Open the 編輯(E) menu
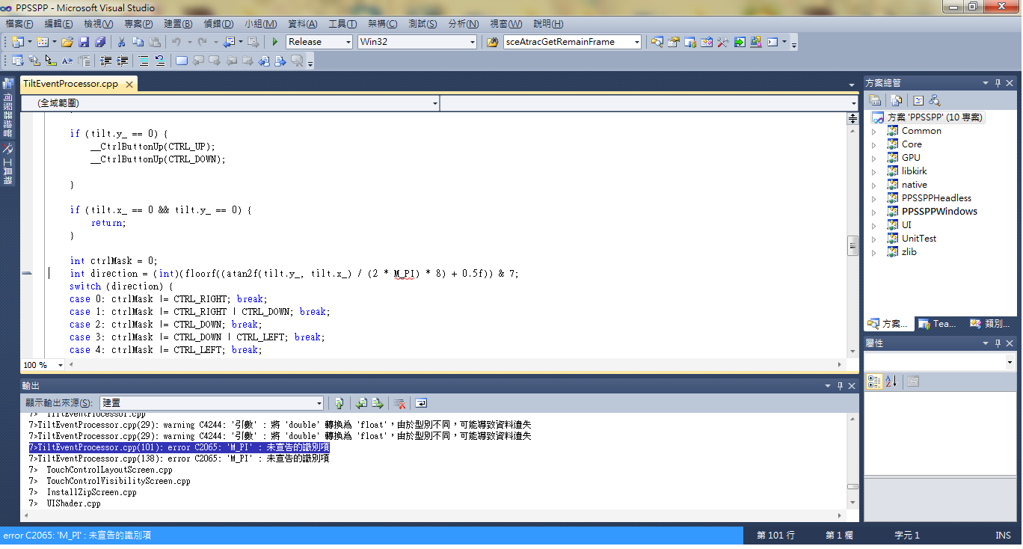The width and height of the screenshot is (1023, 549). point(58,24)
